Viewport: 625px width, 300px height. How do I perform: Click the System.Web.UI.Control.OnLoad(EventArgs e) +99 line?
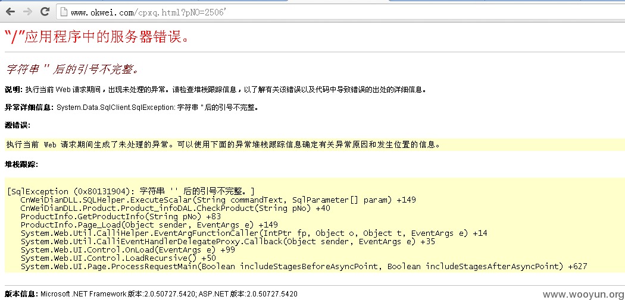coord(128,250)
